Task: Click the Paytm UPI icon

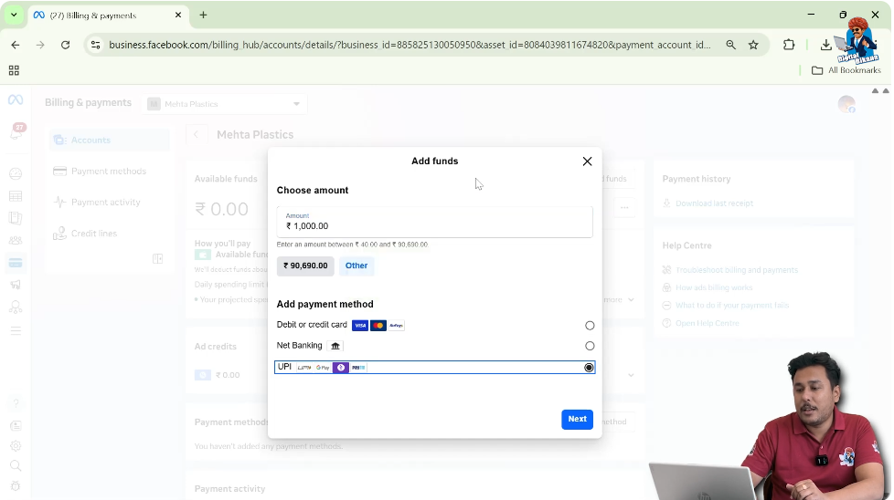Action: point(358,368)
